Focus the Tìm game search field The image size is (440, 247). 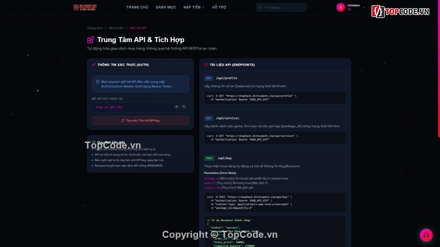tap(281, 7)
